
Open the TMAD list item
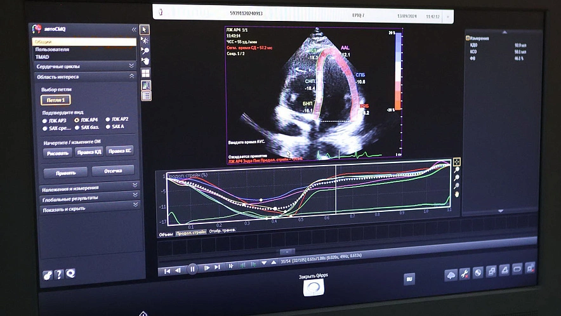[x=42, y=57]
